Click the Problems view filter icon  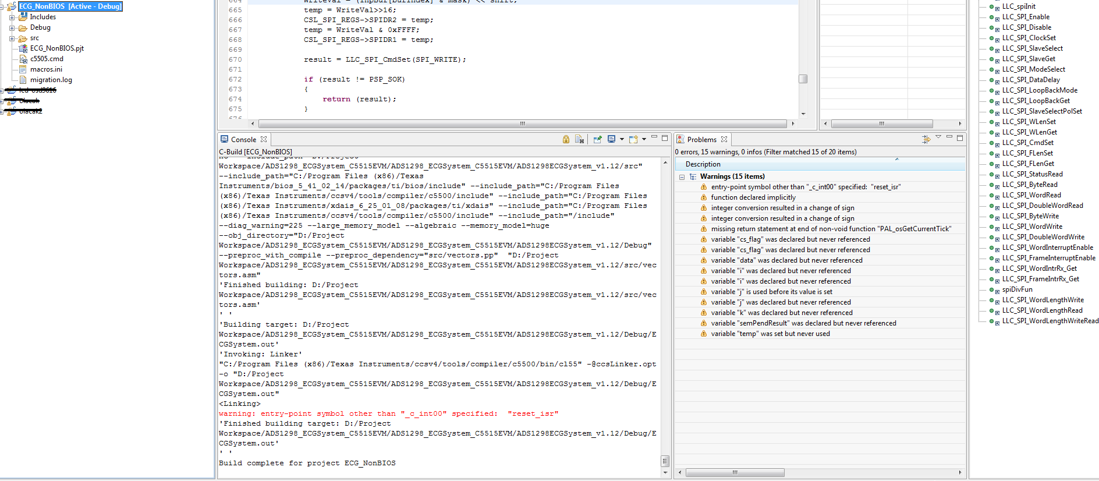point(926,139)
